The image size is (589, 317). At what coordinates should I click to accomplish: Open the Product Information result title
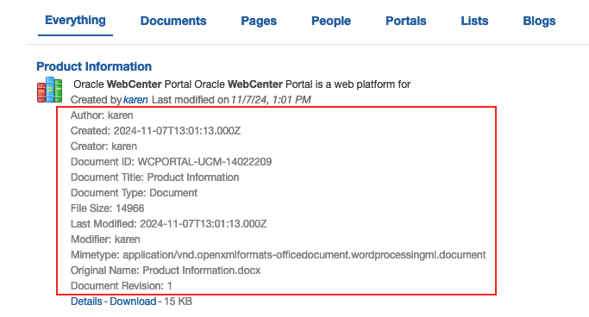(94, 66)
